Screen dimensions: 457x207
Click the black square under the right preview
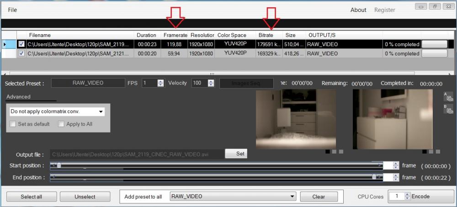click(x=425, y=152)
